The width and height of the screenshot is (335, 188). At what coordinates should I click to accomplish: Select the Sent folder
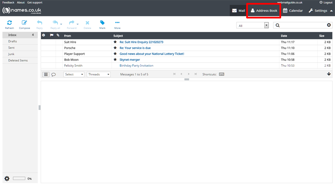(x=20, y=48)
